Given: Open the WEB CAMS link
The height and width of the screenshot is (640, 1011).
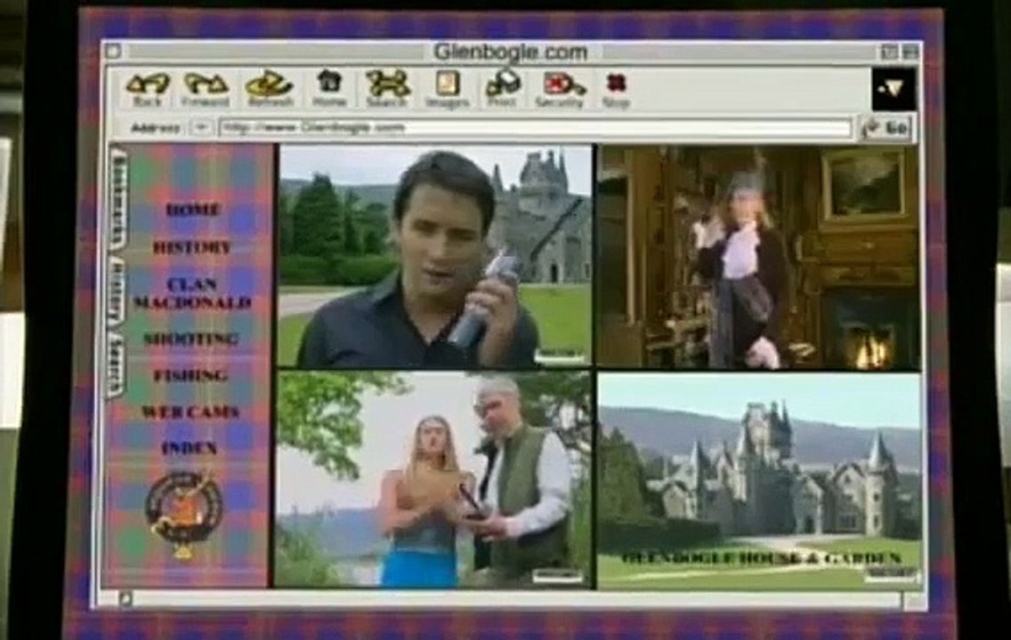Looking at the screenshot, I should tap(190, 412).
